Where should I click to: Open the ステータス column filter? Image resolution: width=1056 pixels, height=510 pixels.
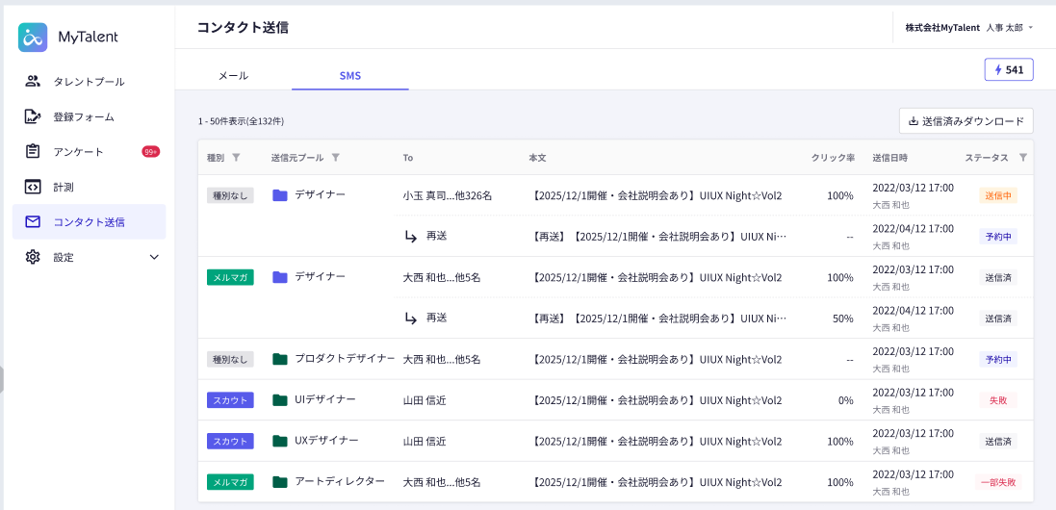click(x=1022, y=158)
